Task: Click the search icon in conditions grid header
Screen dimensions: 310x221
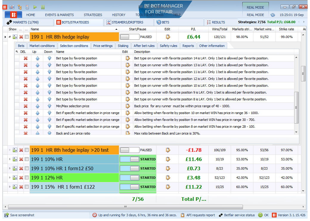Action: [x=17, y=52]
